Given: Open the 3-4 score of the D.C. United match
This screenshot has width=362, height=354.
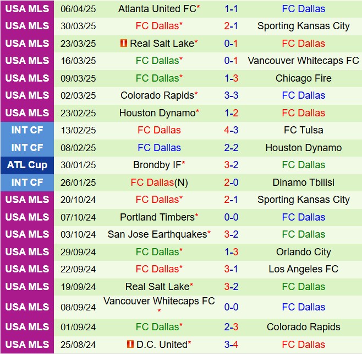Looking at the screenshot, I should coord(231,345).
